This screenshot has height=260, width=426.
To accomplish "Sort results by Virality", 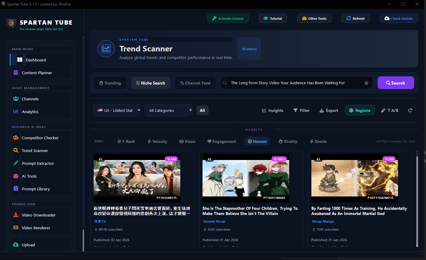I will point(288,141).
